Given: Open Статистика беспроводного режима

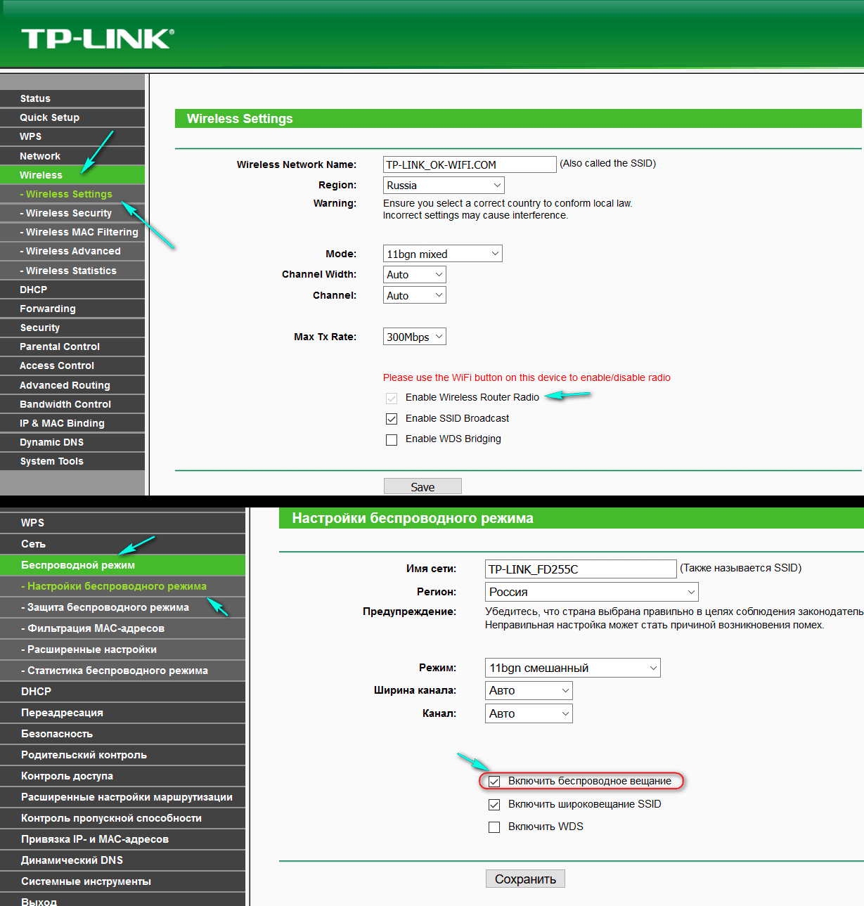Looking at the screenshot, I should (x=123, y=671).
